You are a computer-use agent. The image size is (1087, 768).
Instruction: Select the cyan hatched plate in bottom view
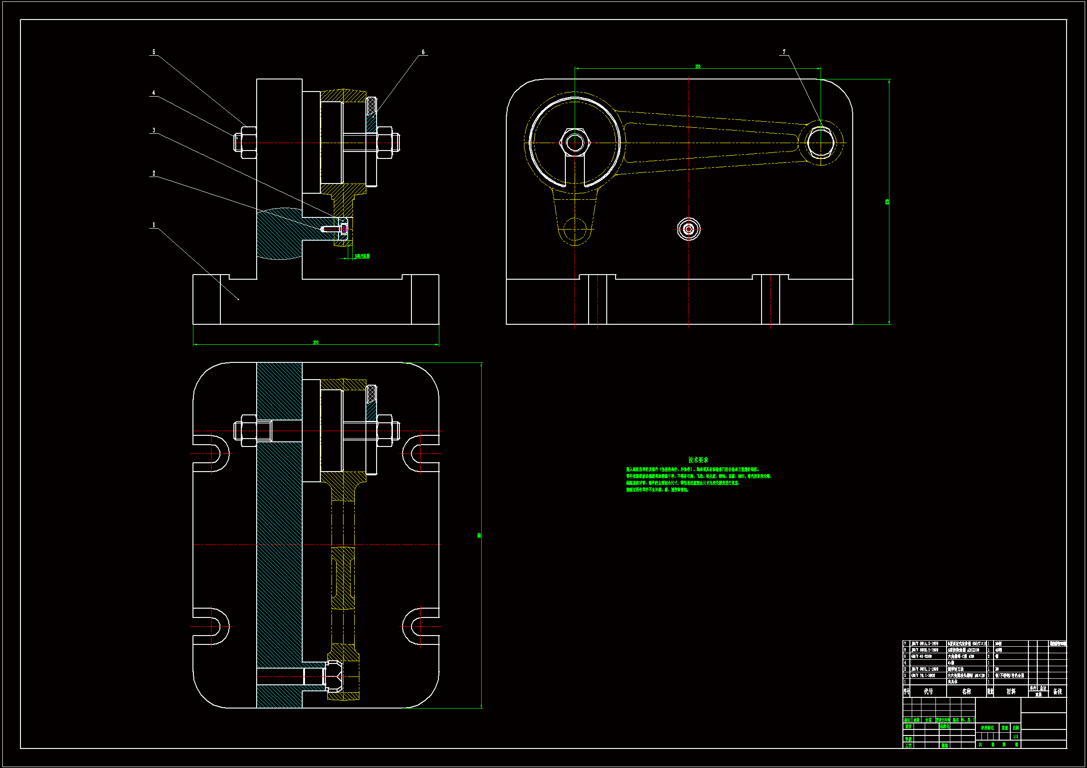(x=279, y=535)
